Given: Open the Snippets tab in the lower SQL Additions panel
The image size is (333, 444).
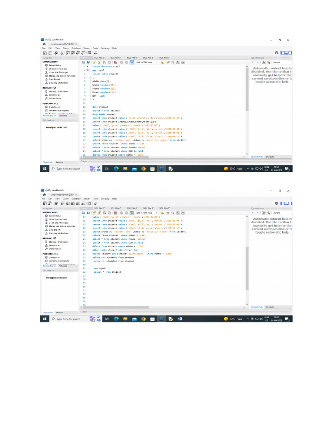Looking at the screenshot, I should tap(270, 307).
